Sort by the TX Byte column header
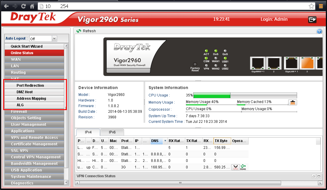 [222, 141]
